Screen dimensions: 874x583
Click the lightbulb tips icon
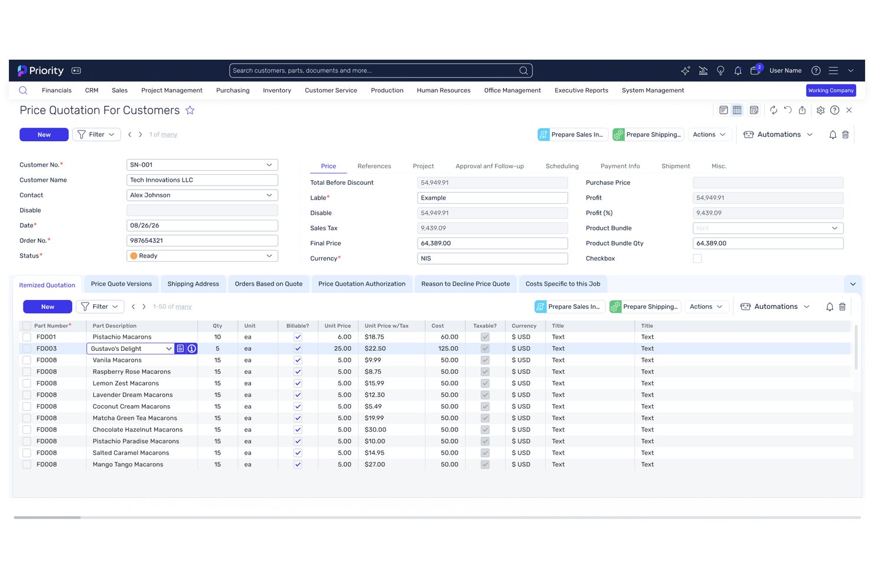(720, 70)
